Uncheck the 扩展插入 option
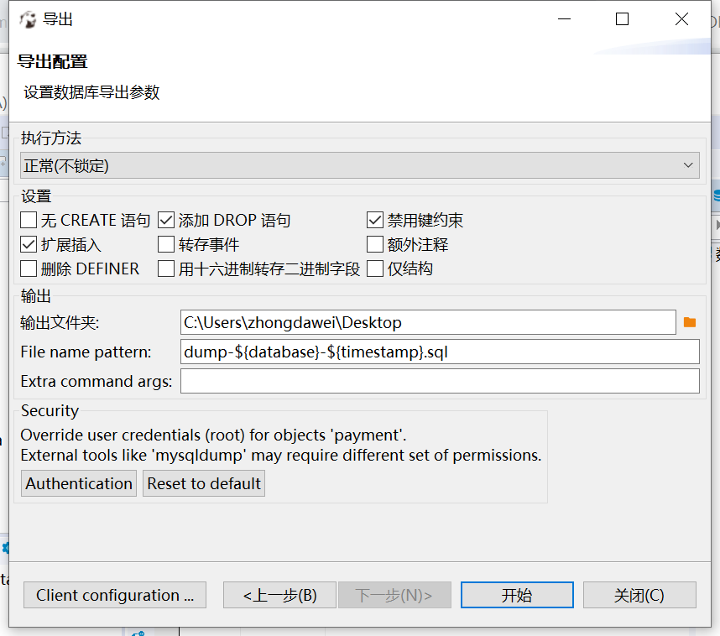The width and height of the screenshot is (720, 636). coord(26,244)
